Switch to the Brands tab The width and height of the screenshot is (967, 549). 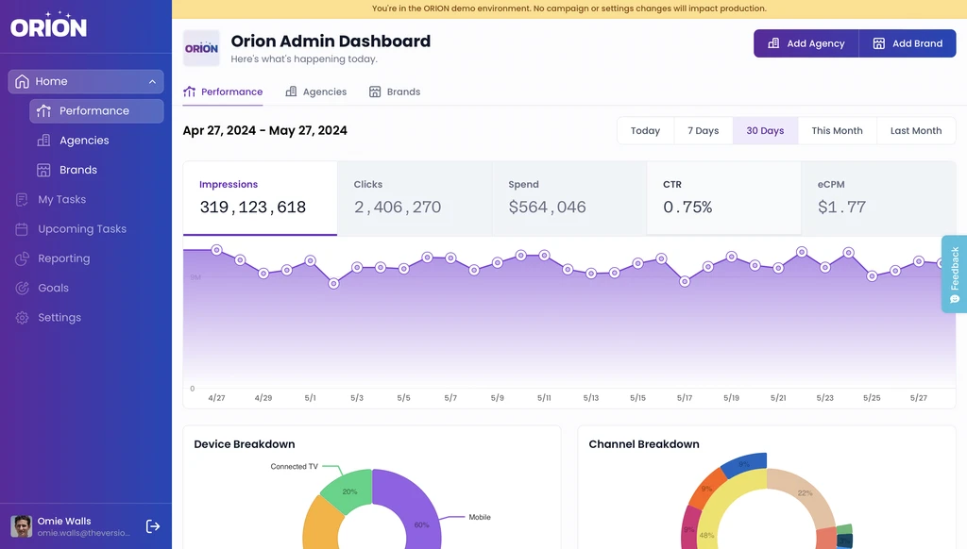pyautogui.click(x=395, y=91)
